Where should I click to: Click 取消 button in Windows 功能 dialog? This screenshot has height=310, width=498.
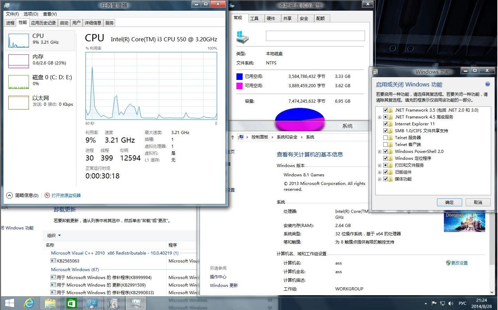point(478,202)
